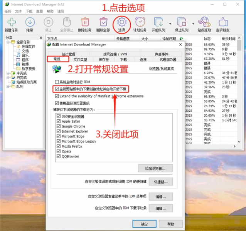Image resolution: width=246 pixels, height=231 pixels.
Task: Switch to the 代理服务器 tab
Action: (x=168, y=60)
